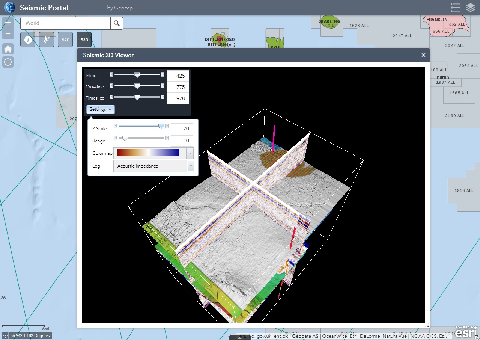480x340 pixels.
Task: Zoom out on the map
Action: 8,34
